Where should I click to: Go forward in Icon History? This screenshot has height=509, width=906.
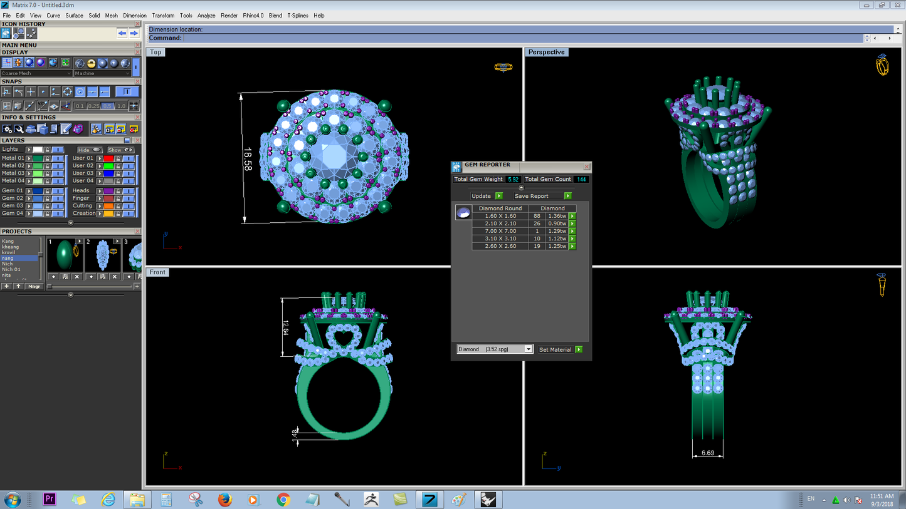tap(134, 33)
